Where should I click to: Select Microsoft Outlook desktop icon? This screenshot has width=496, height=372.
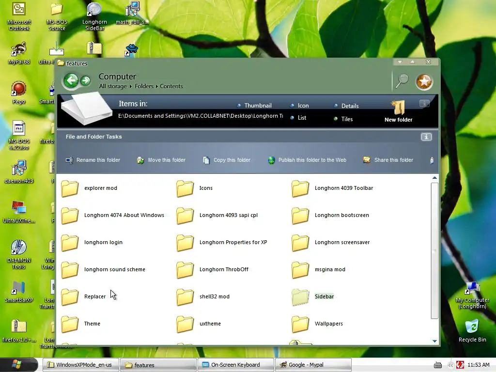click(19, 17)
